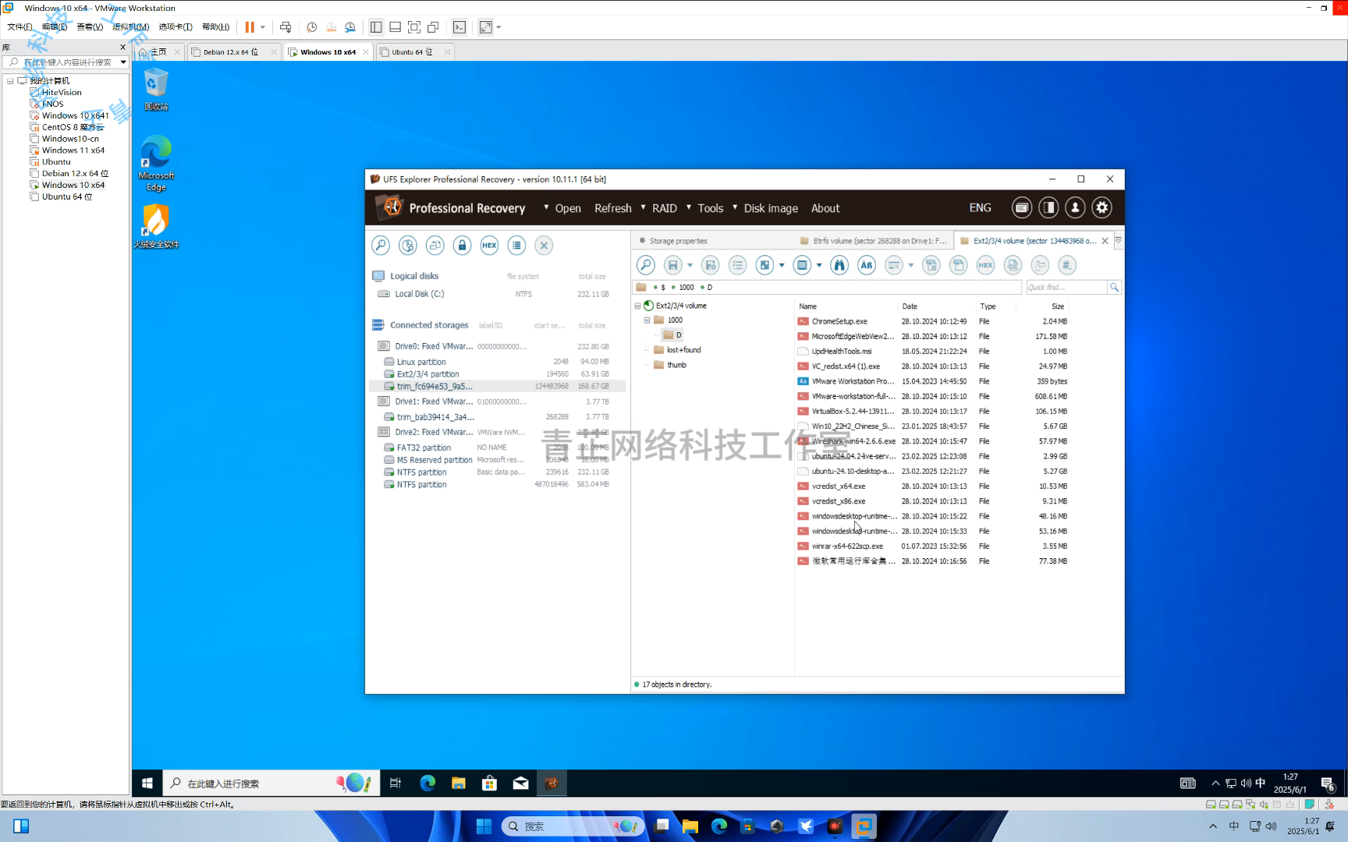Click the greyed X close-storage icon in left toolbar

pos(544,246)
